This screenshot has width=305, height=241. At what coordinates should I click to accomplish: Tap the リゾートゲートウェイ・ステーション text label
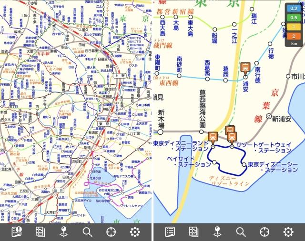point(264,148)
